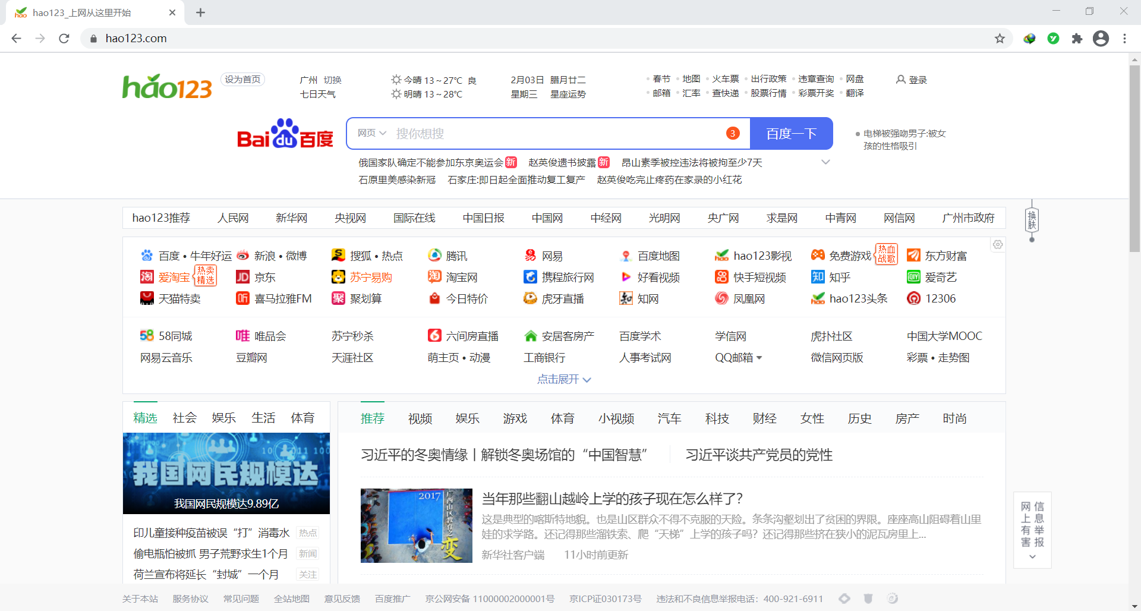Click the 换肤 skin changer pendant
Viewport: 1141px width, 611px height.
(x=1032, y=221)
